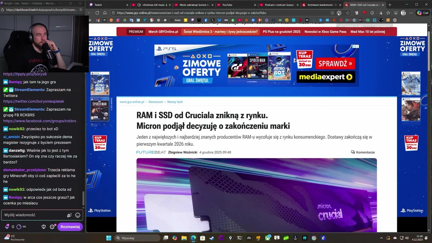
Task: Switch to the Może zabraknąć konsol tab
Action: click(x=194, y=5)
